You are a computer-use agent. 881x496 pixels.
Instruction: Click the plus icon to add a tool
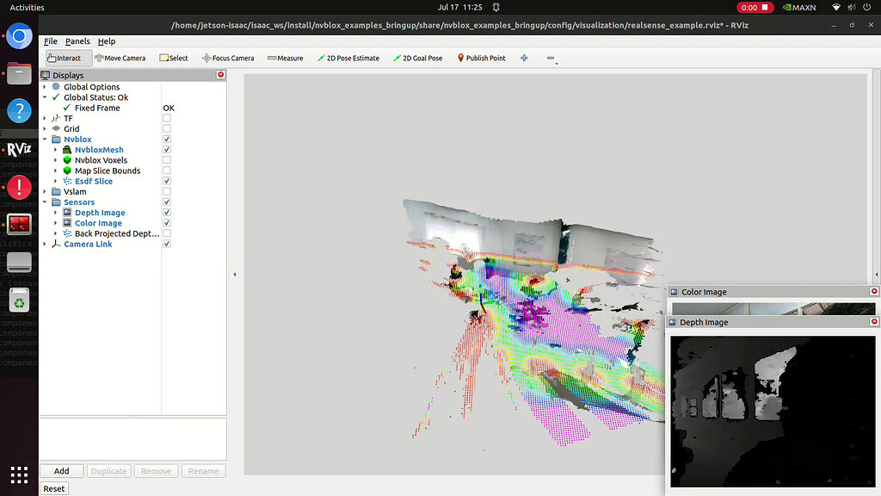click(x=523, y=58)
